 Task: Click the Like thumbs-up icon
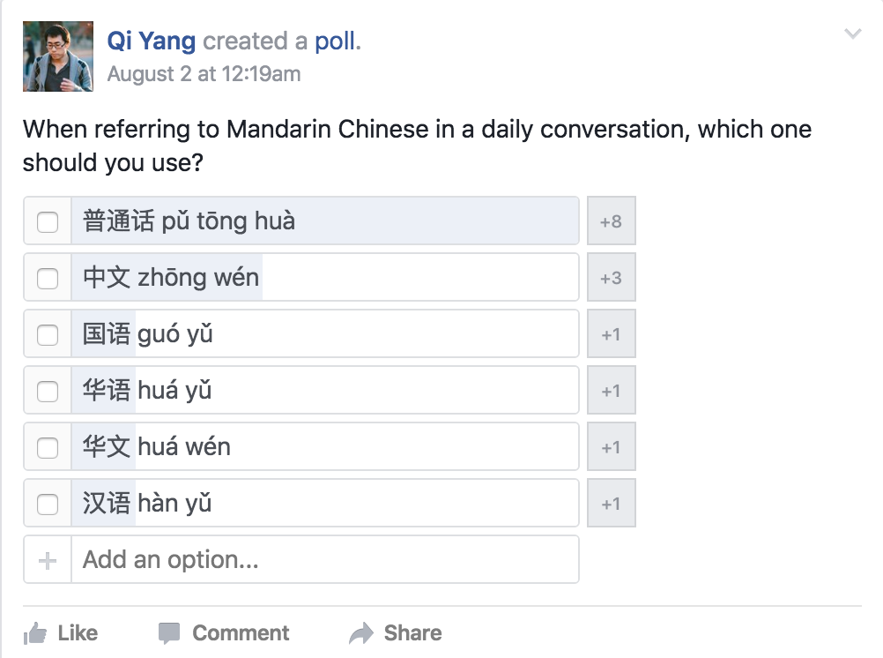click(x=35, y=632)
